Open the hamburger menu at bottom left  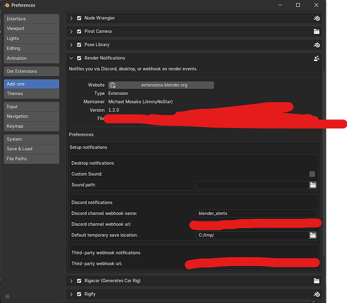pyautogui.click(x=7, y=296)
